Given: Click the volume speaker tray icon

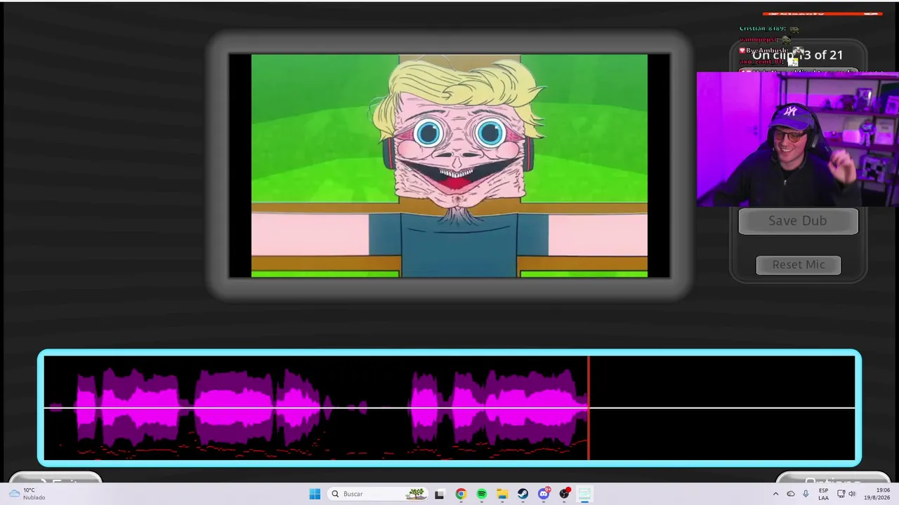Looking at the screenshot, I should [852, 494].
